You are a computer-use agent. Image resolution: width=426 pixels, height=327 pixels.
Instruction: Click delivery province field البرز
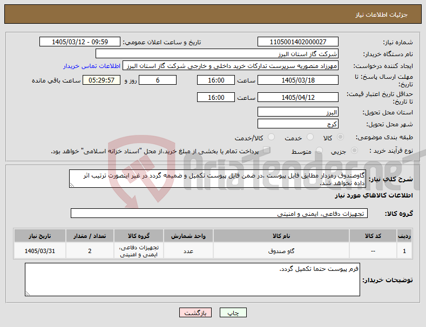click(x=297, y=112)
